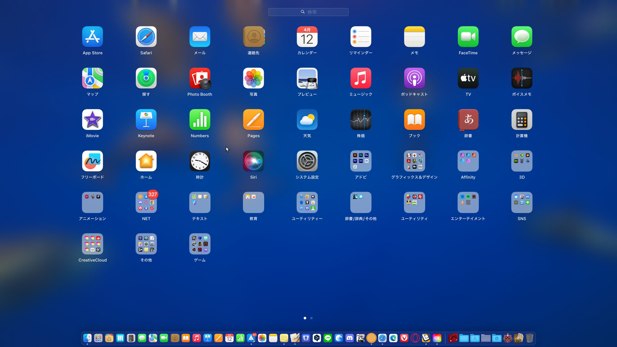Switch to second Launchpad page dot
This screenshot has height=347, width=617.
(x=311, y=318)
